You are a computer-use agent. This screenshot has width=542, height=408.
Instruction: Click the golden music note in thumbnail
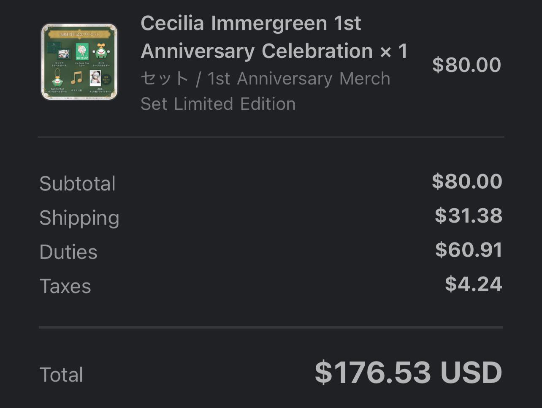pos(76,77)
